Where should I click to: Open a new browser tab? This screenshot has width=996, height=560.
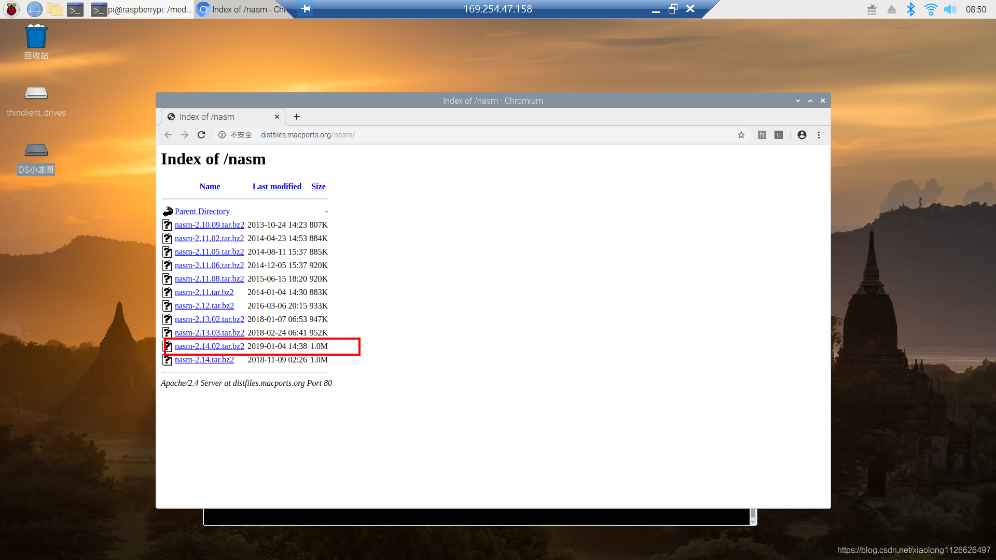click(297, 117)
